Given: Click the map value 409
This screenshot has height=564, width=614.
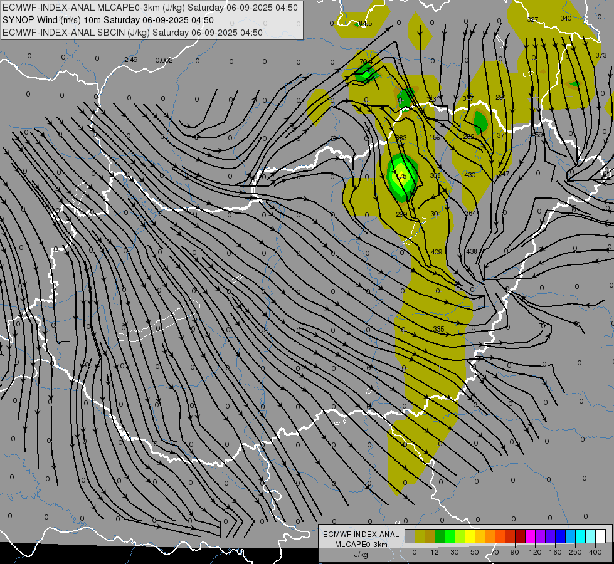Looking at the screenshot, I should pos(437,252).
